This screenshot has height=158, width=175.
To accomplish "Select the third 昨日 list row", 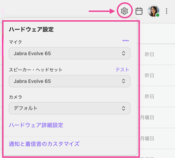I will point(150,96).
